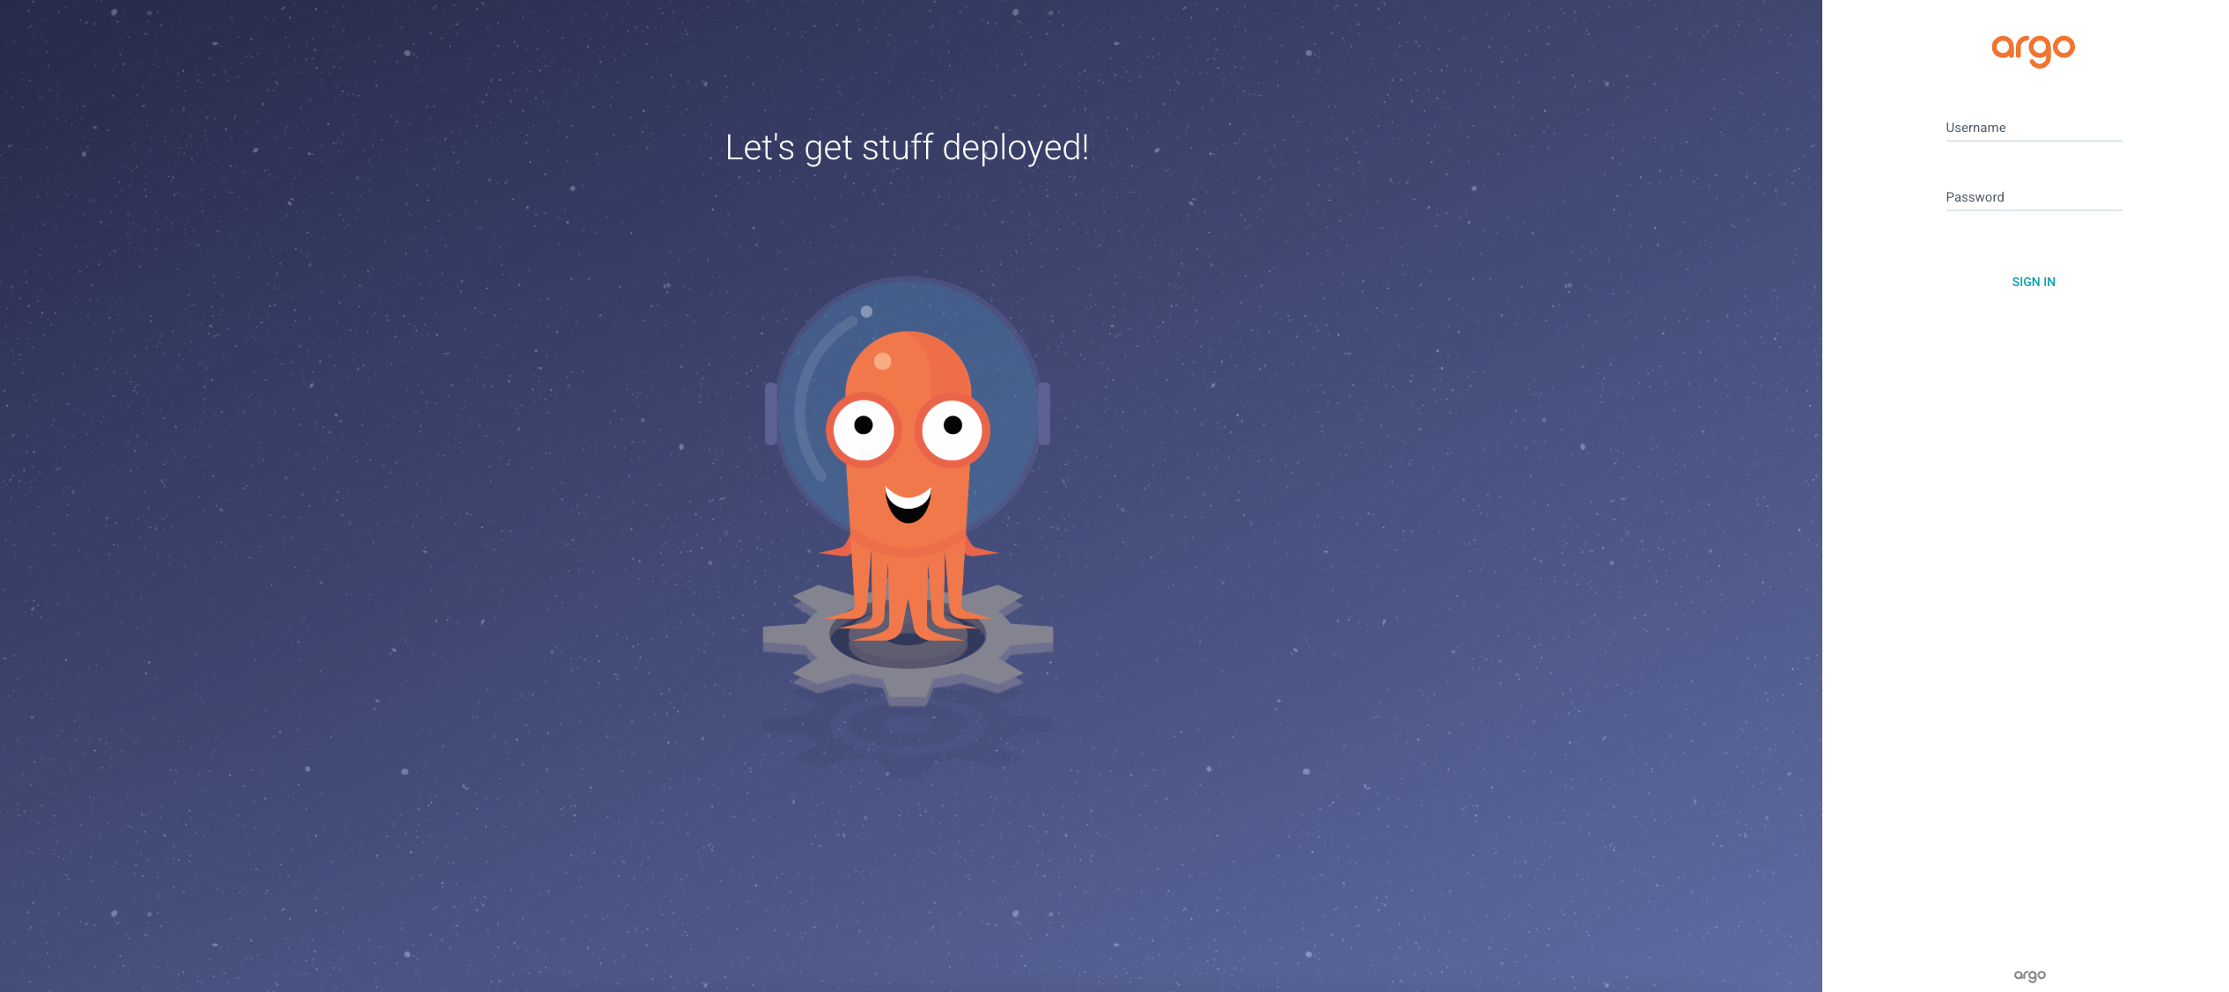
Task: Click the mascot's smiling mouth
Action: (x=908, y=504)
